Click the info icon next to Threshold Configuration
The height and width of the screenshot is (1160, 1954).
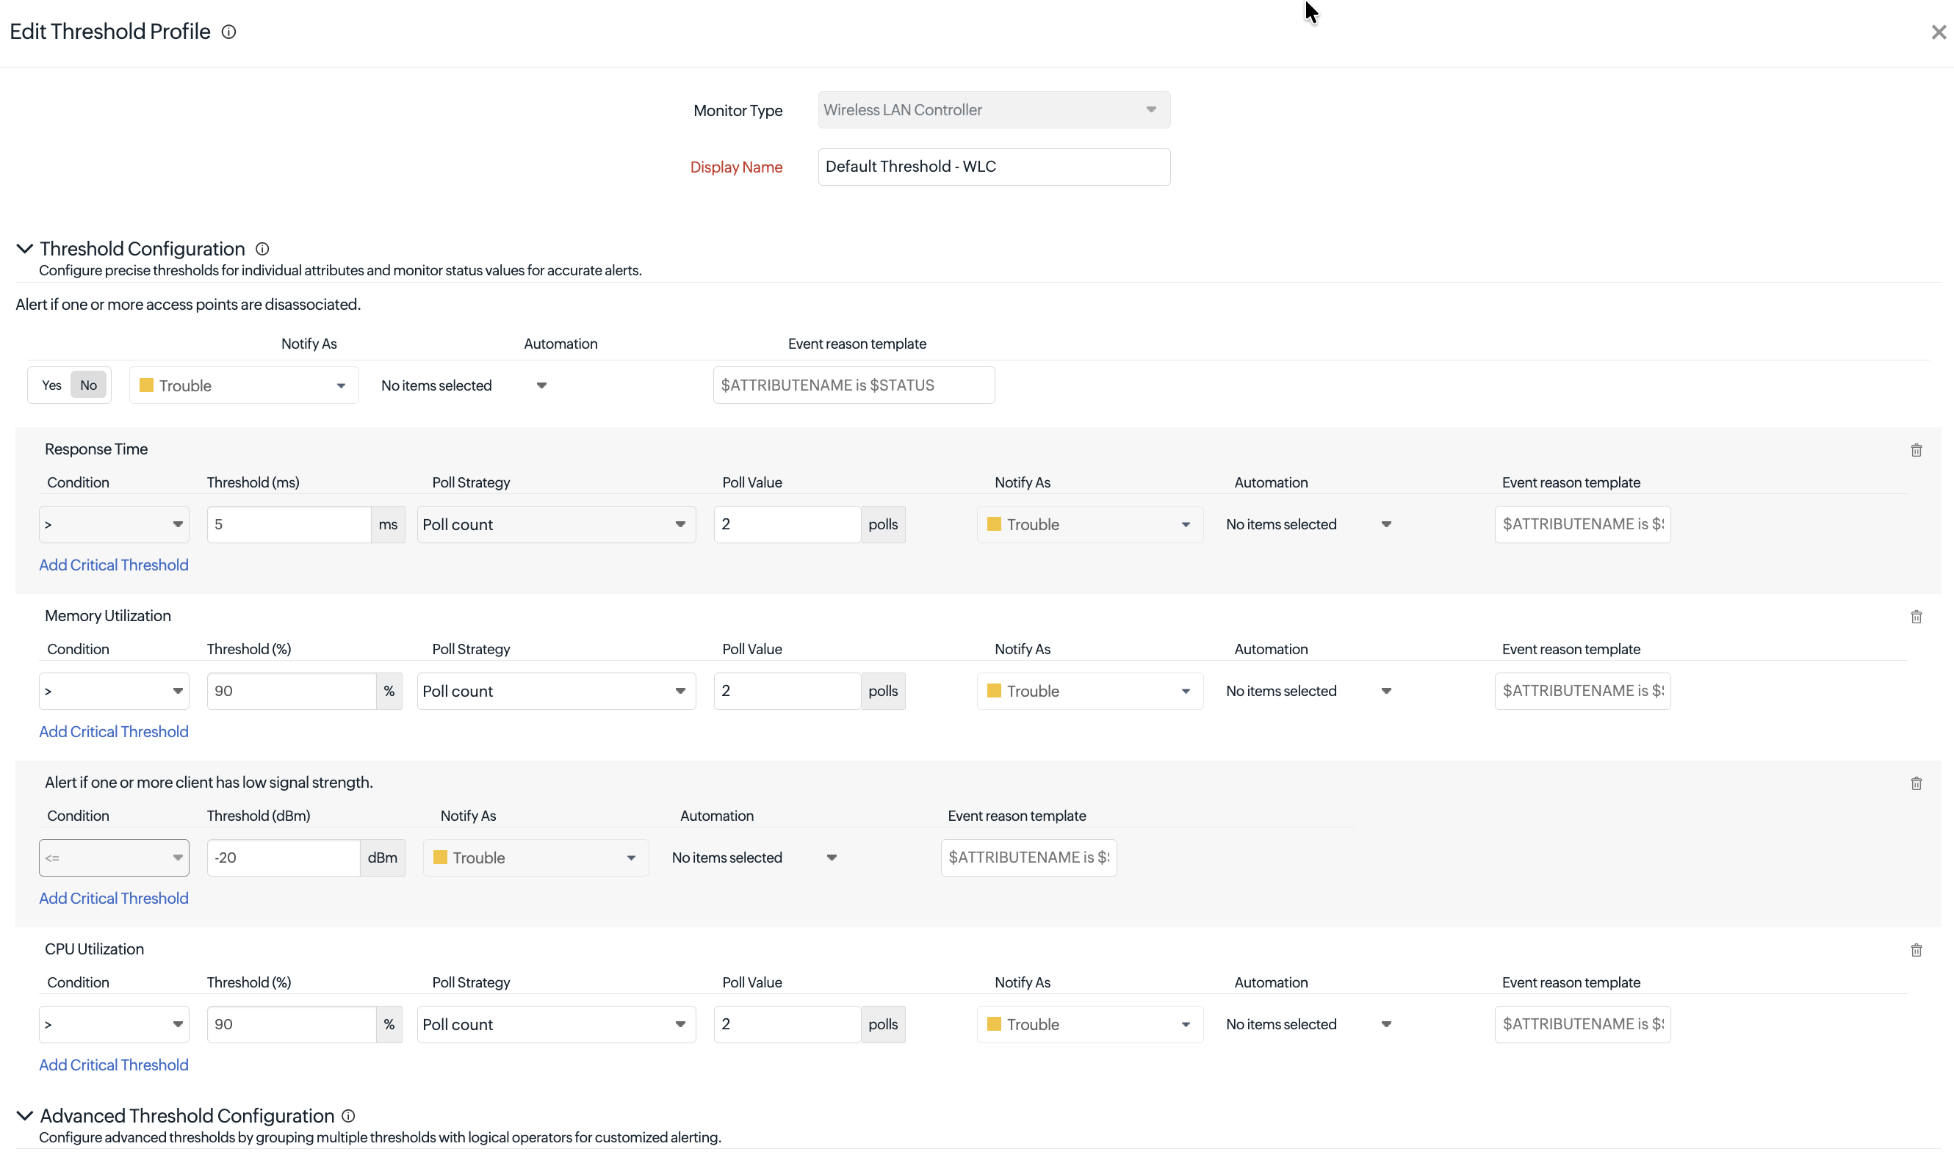tap(262, 249)
